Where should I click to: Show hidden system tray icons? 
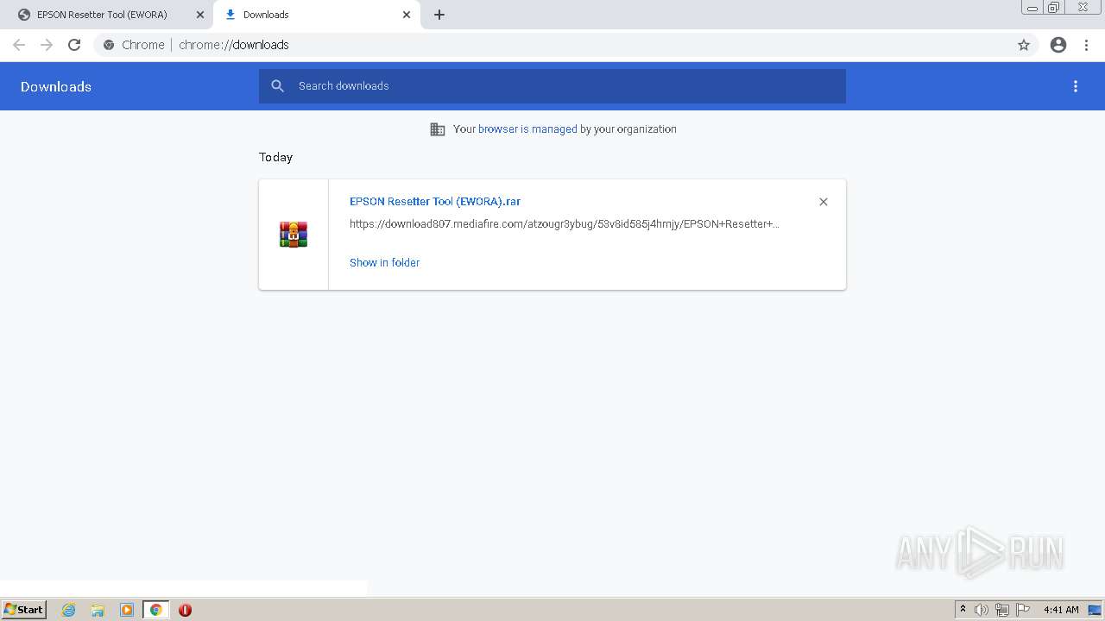pyautogui.click(x=963, y=610)
